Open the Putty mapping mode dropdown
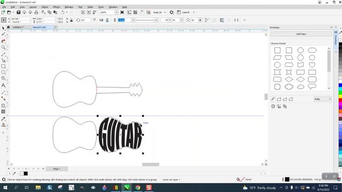The width and height of the screenshot is (342, 192). point(323,99)
